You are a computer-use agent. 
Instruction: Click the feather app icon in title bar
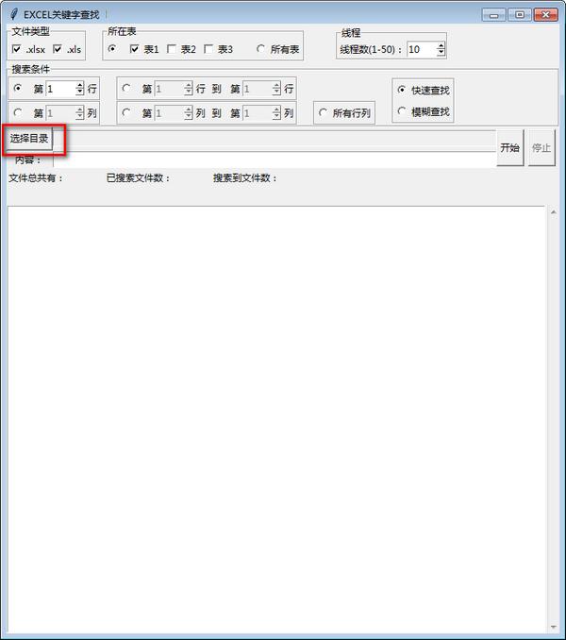(14, 14)
